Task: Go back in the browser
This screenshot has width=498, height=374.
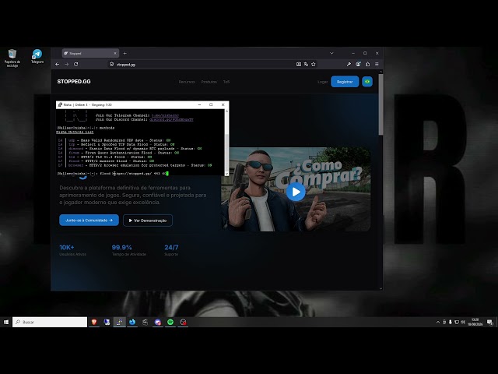Action: tap(57, 64)
